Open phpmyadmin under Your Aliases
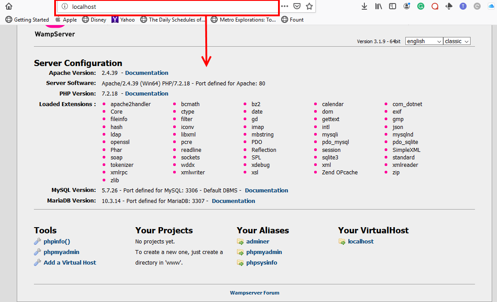The image size is (497, 302). pos(264,252)
